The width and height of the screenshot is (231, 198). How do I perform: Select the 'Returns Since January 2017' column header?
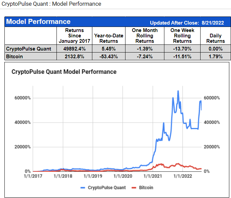74,36
